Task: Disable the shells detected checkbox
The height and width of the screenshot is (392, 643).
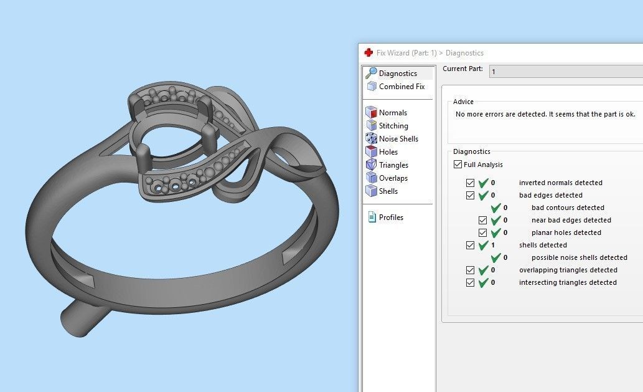Action: coord(470,246)
